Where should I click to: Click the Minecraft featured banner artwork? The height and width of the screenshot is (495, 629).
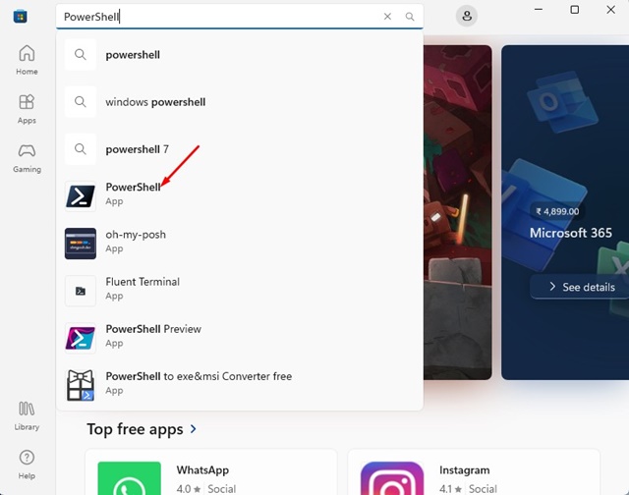(458, 212)
